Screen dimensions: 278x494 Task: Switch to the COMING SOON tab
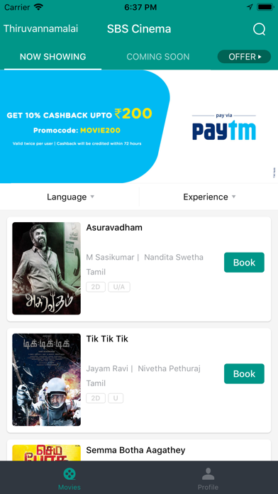pos(158,57)
